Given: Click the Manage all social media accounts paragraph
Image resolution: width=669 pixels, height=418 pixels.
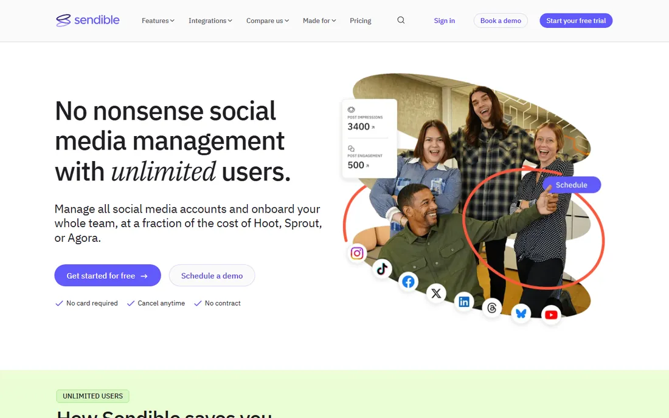Looking at the screenshot, I should (x=188, y=223).
